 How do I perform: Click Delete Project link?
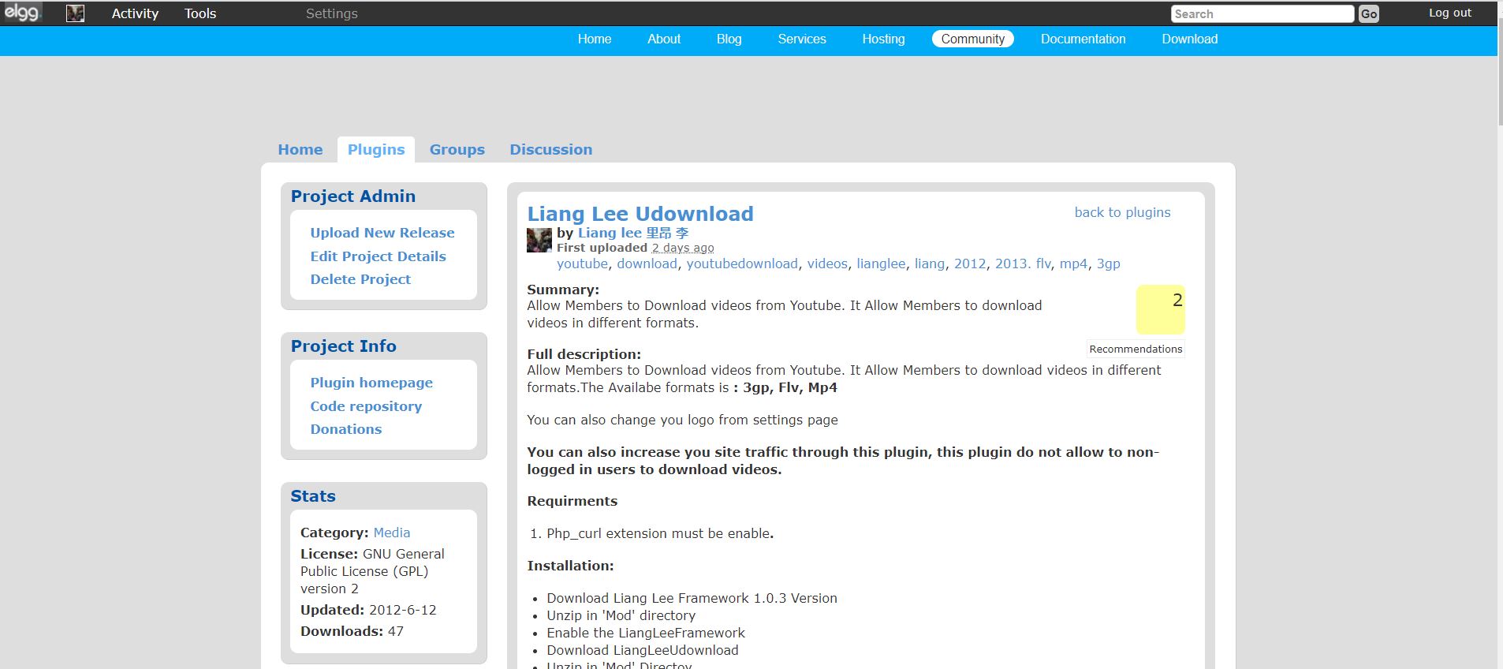(360, 279)
